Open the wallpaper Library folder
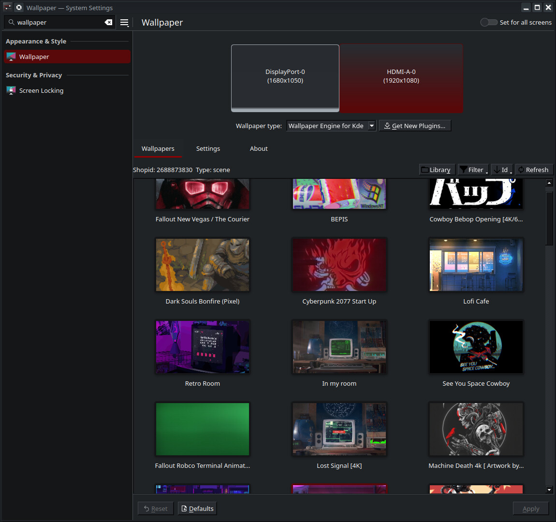This screenshot has width=556, height=522. pos(436,170)
